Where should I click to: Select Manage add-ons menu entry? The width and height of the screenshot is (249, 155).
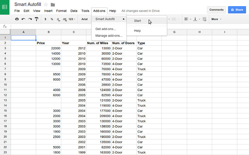pyautogui.click(x=109, y=36)
